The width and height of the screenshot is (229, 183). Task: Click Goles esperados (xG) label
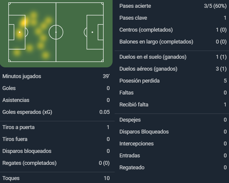pyautogui.click(x=27, y=112)
